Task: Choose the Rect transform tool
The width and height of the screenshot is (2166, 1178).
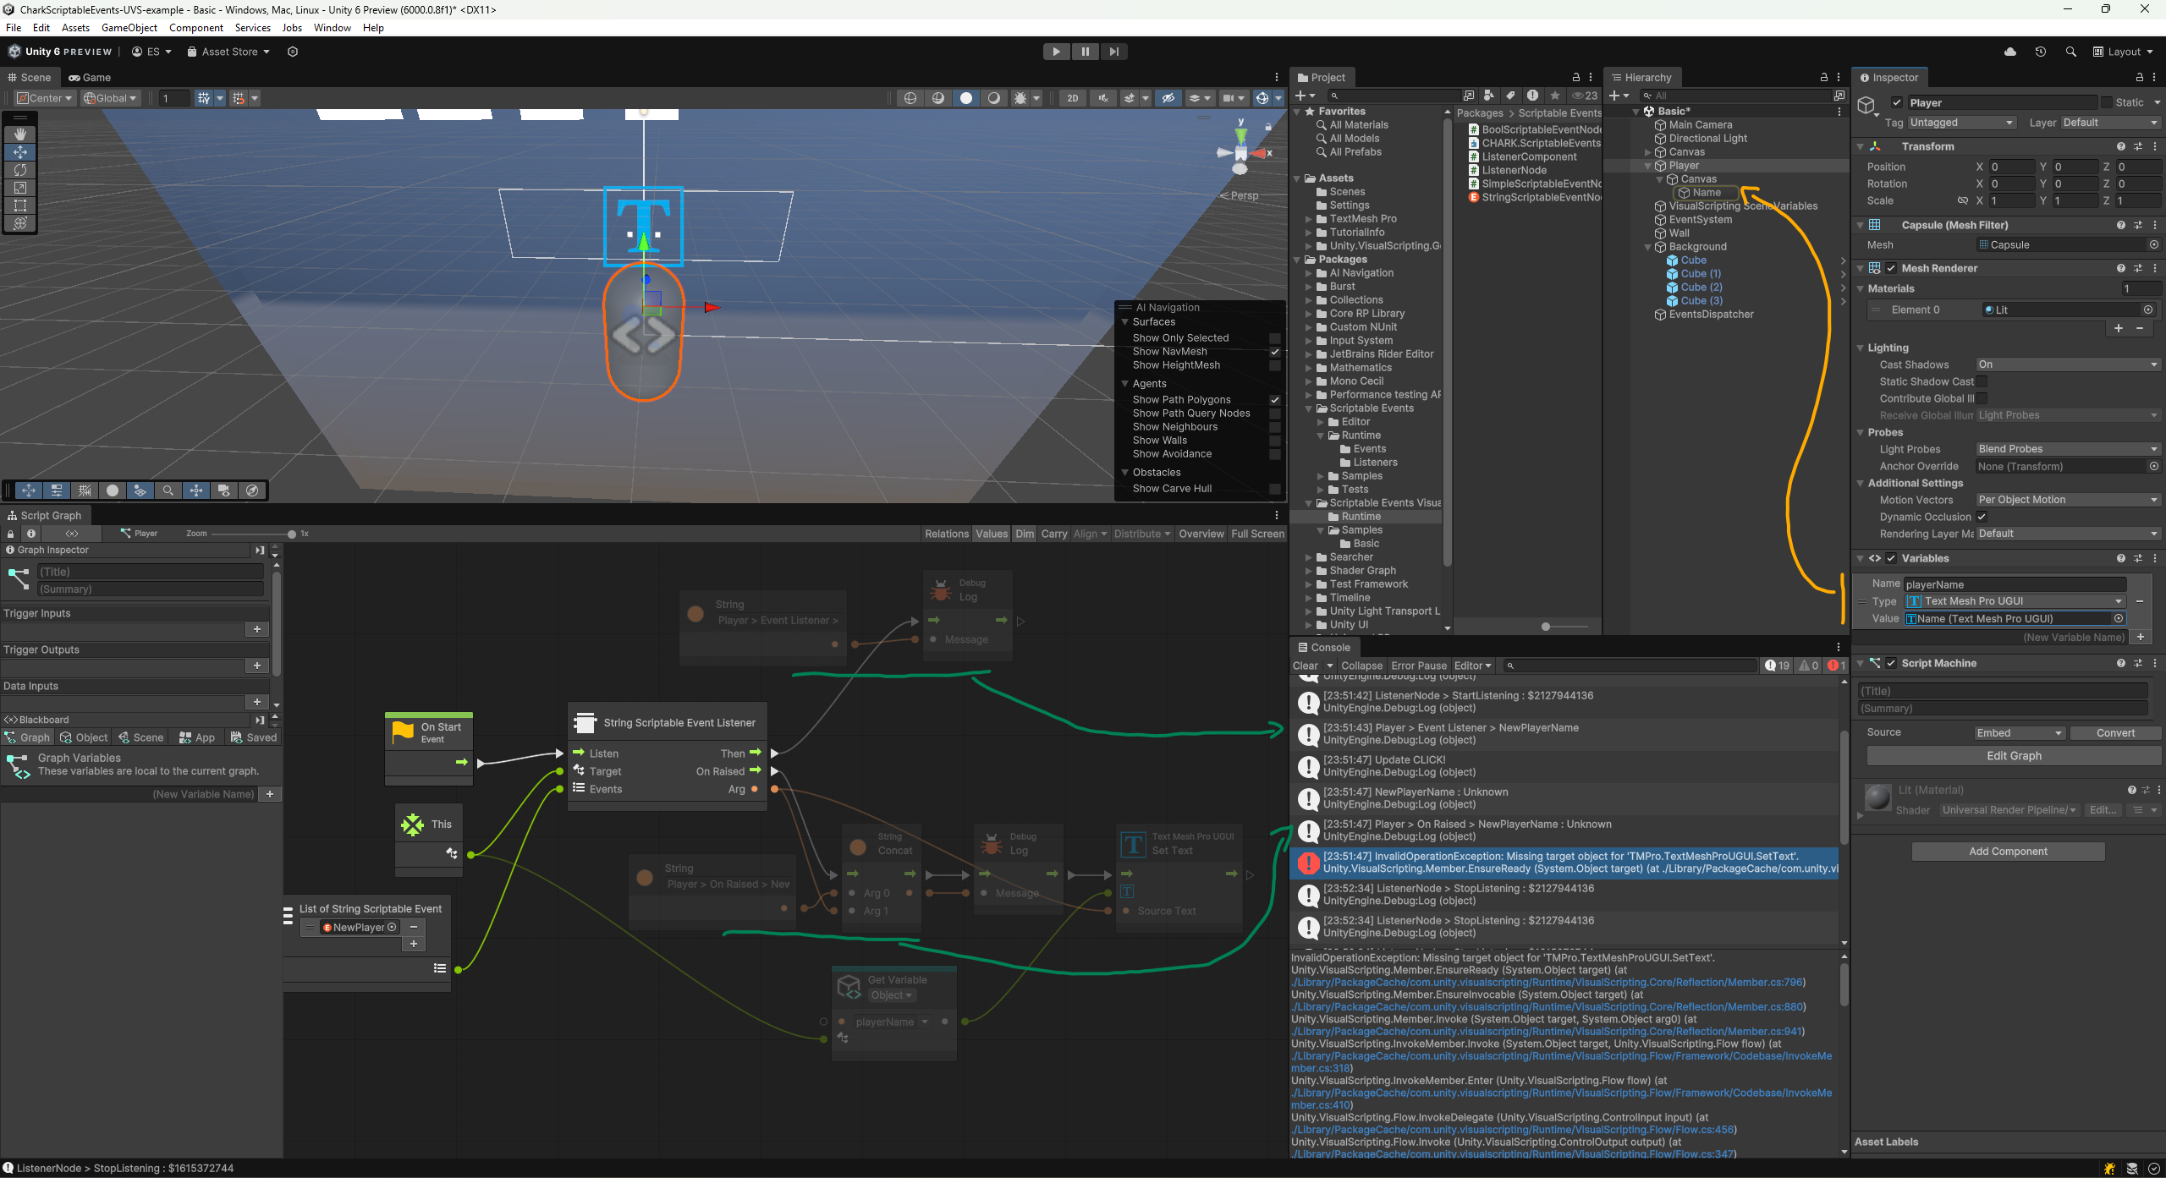Action: (x=20, y=205)
